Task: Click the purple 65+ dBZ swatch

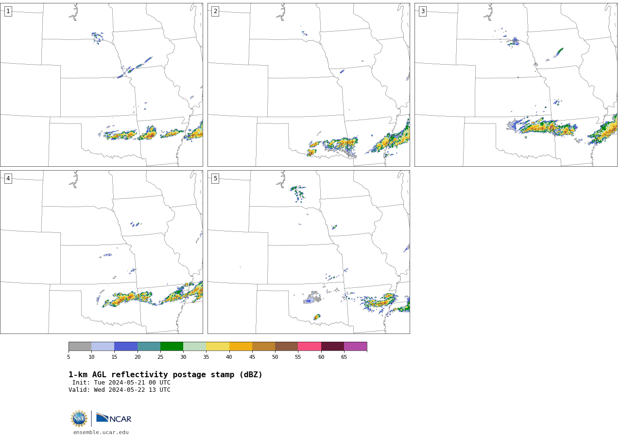Action: [x=355, y=346]
